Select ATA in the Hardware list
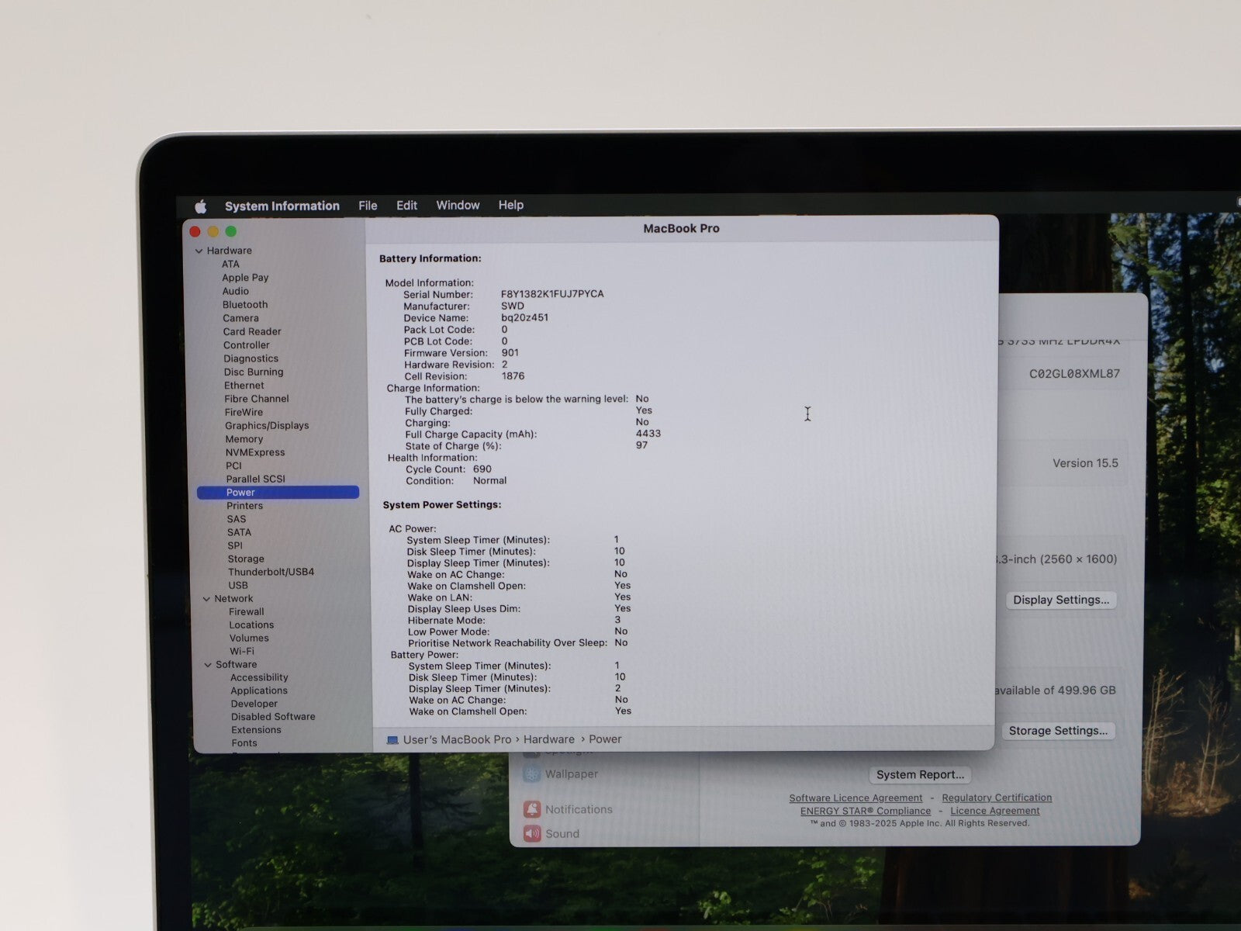The height and width of the screenshot is (931, 1241). (x=230, y=264)
